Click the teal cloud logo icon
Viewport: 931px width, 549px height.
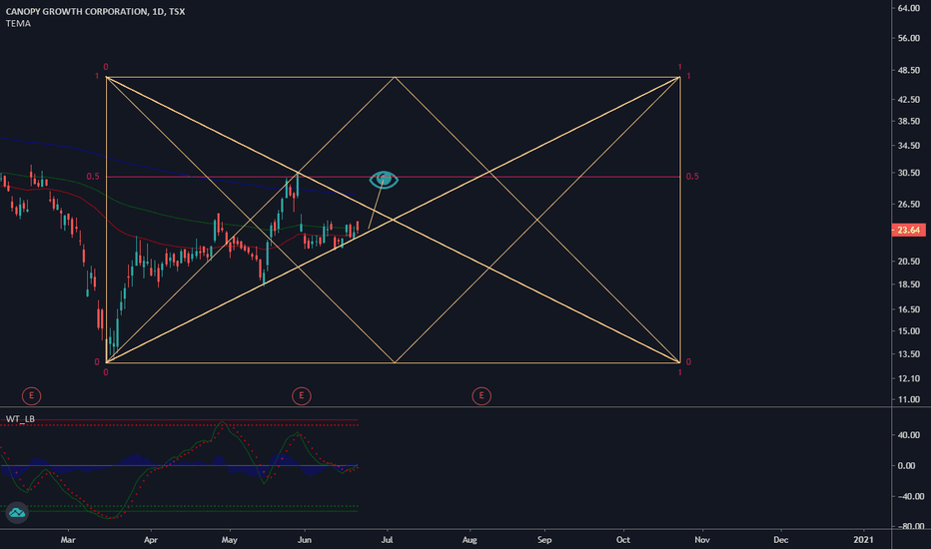[x=17, y=513]
